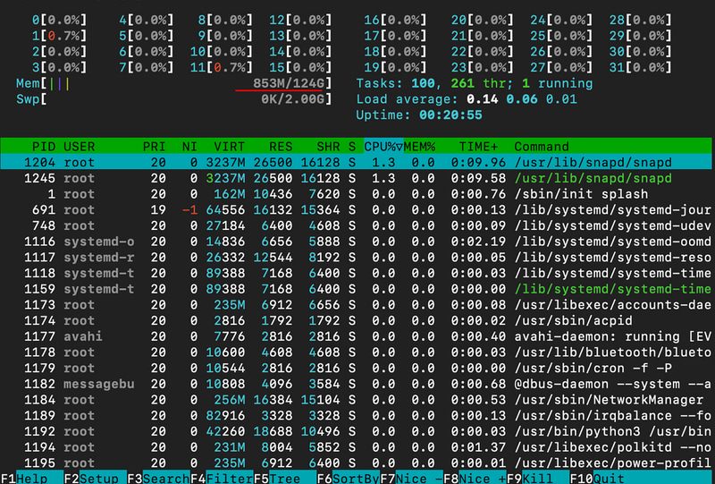Screen dimensions: 715x484
Task: Select the highlighted snapd process PID 1204
Action: pyautogui.click(x=356, y=162)
